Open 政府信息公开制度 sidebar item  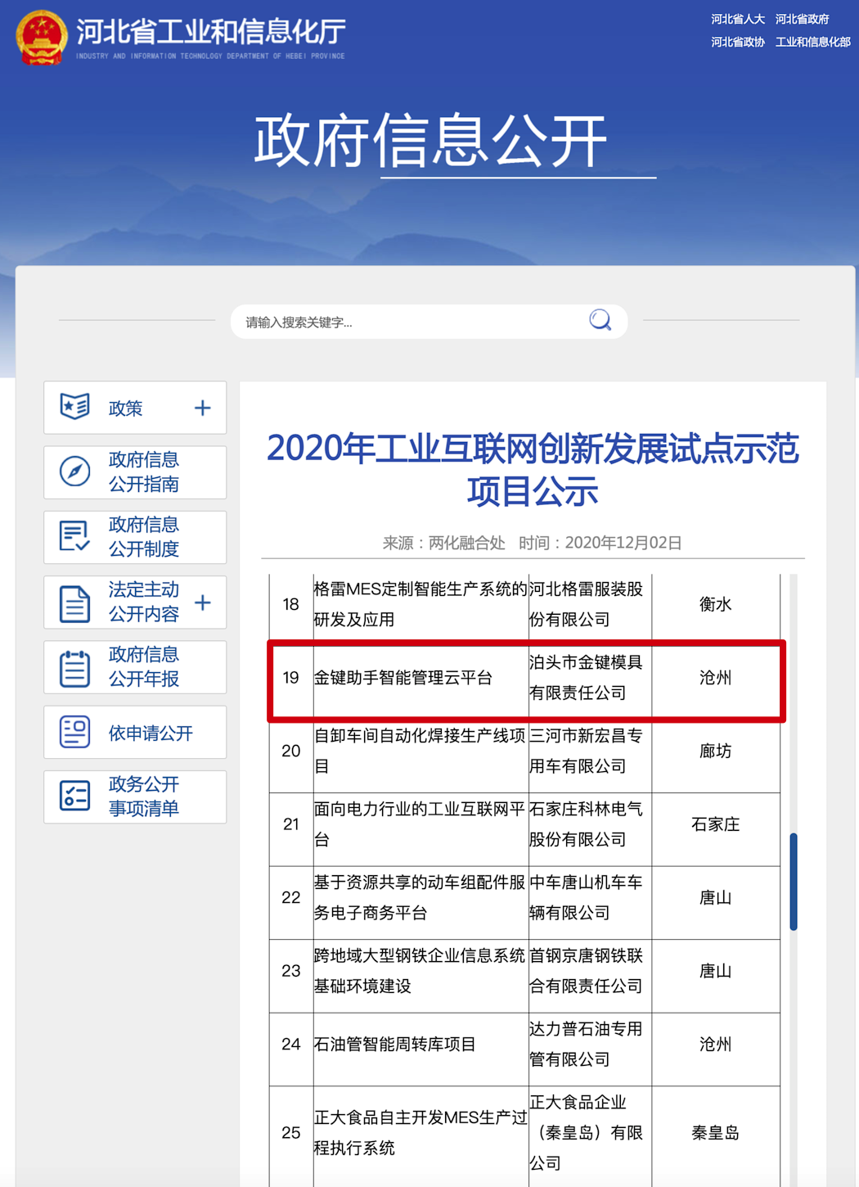tap(135, 537)
